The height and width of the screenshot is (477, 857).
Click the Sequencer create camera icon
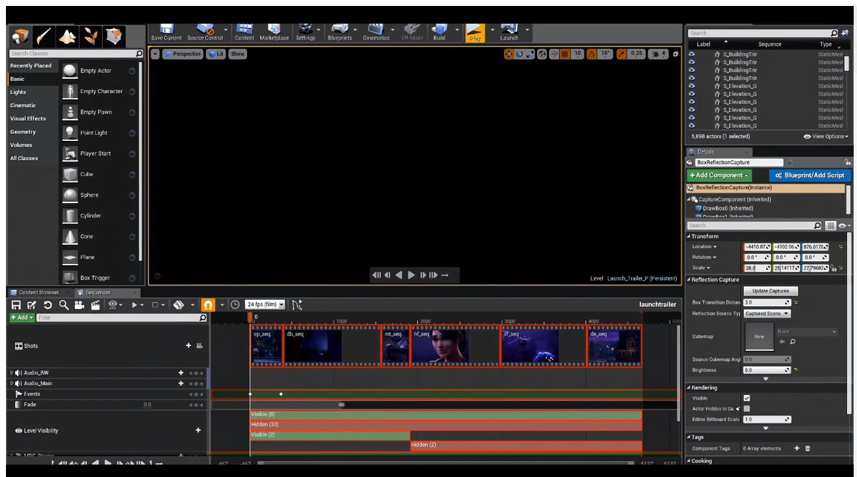pos(79,305)
